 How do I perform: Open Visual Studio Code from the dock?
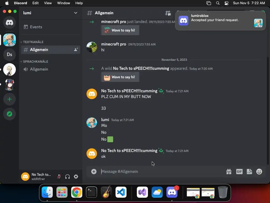click(121, 192)
